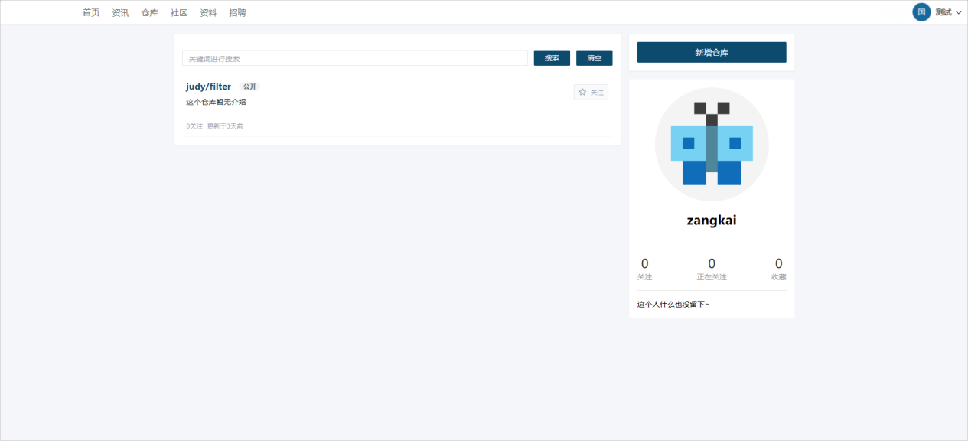Click the round user avatar in top bar
Viewport: 968px width, 441px height.
click(x=921, y=12)
